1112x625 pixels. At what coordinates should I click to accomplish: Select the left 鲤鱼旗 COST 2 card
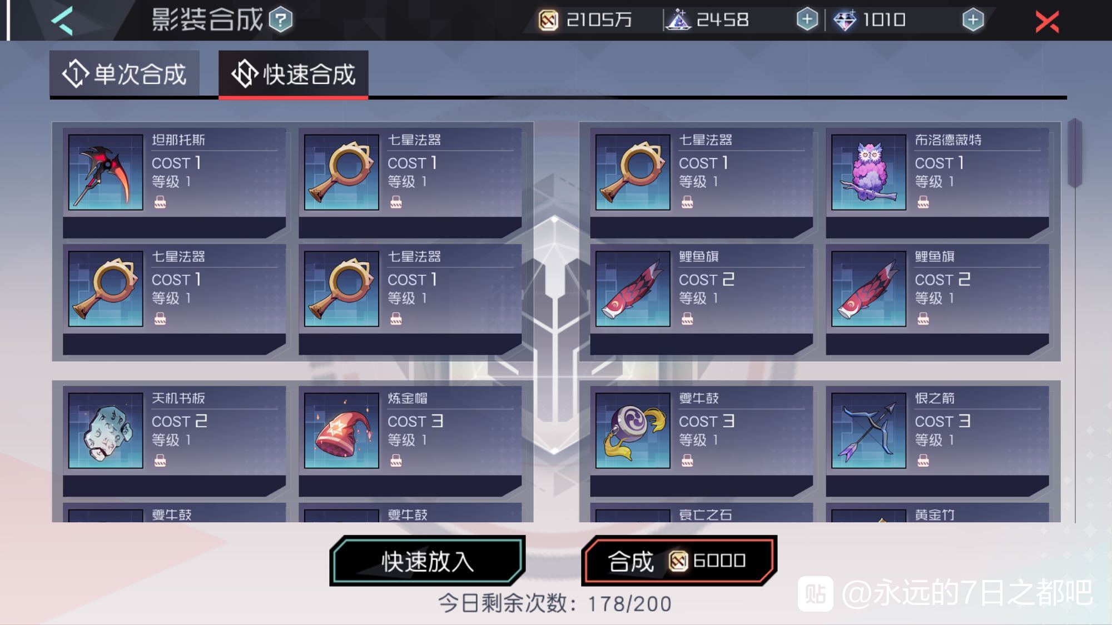pyautogui.click(x=702, y=299)
